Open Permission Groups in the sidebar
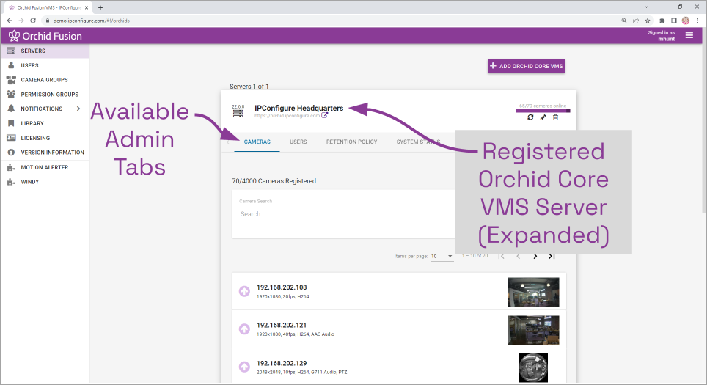This screenshot has height=385, width=707. [45, 94]
